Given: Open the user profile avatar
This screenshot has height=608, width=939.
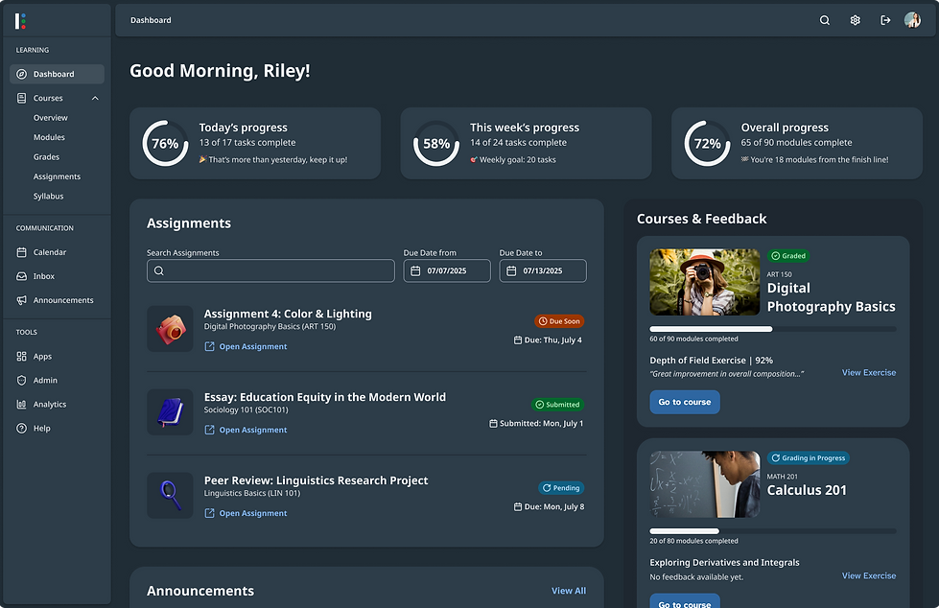Looking at the screenshot, I should coord(912,20).
